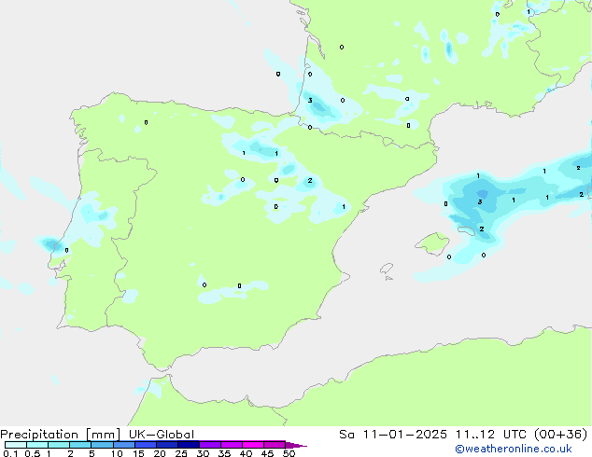Click the legend scale label "30"

tap(203, 453)
